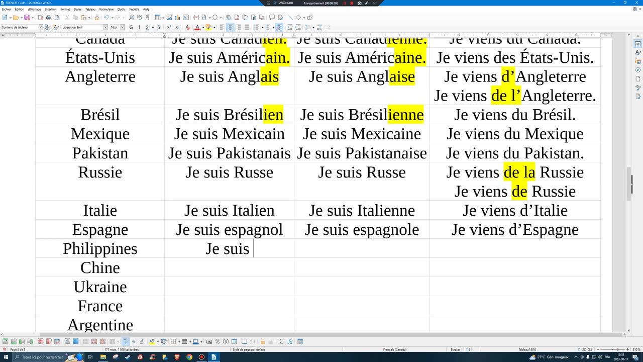Click the Percent number format icon
Screen dimensions: 643x362
(x=218, y=341)
